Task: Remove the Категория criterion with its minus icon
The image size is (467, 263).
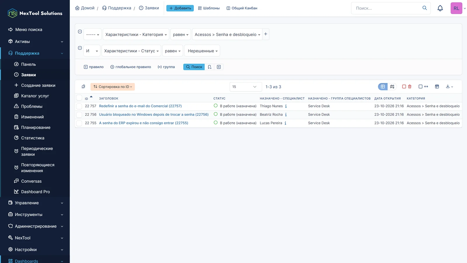Action: point(80,32)
